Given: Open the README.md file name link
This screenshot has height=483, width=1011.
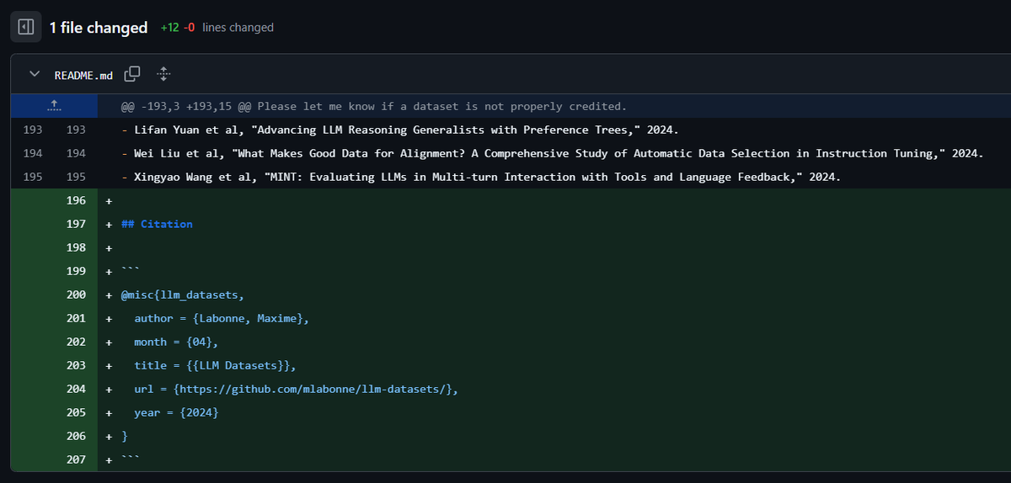Looking at the screenshot, I should click(83, 75).
